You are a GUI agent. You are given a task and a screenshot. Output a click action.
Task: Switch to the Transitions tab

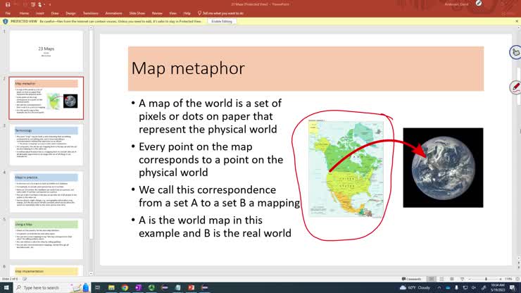pos(91,13)
